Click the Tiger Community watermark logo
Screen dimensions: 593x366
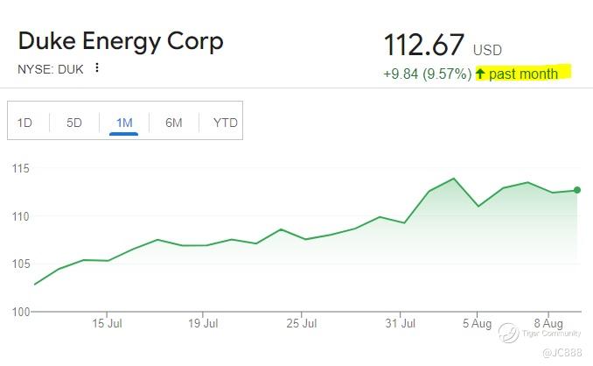coord(509,333)
